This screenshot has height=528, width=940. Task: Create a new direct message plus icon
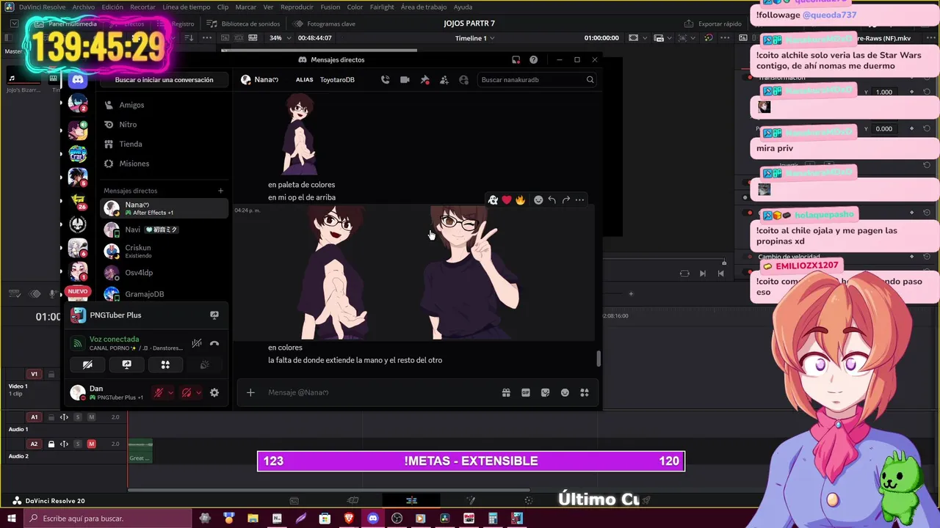(220, 191)
